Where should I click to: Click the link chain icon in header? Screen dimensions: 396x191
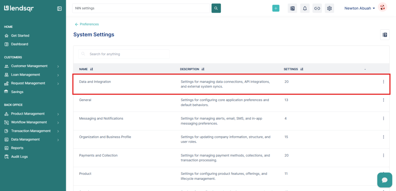pyautogui.click(x=317, y=8)
